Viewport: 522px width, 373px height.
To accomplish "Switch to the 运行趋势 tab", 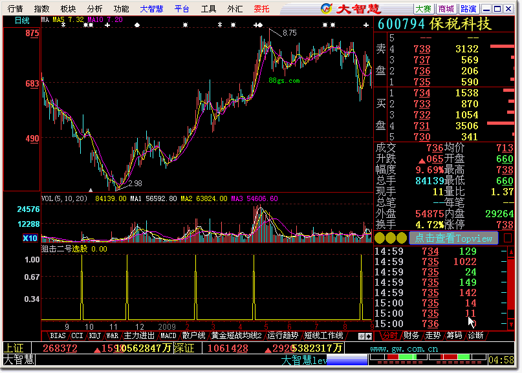I will pyautogui.click(x=283, y=336).
